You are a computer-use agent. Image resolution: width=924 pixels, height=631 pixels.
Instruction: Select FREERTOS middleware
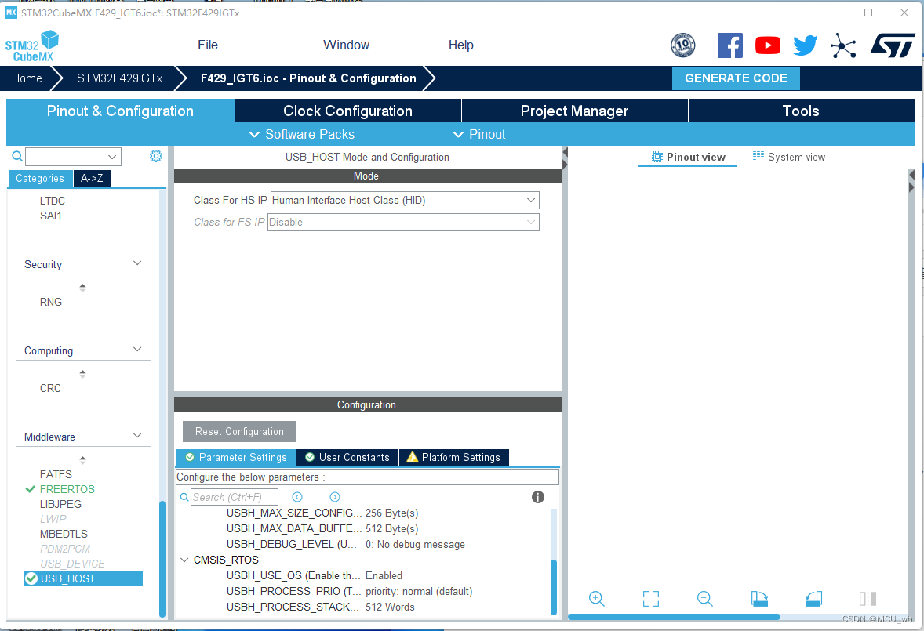(x=67, y=489)
